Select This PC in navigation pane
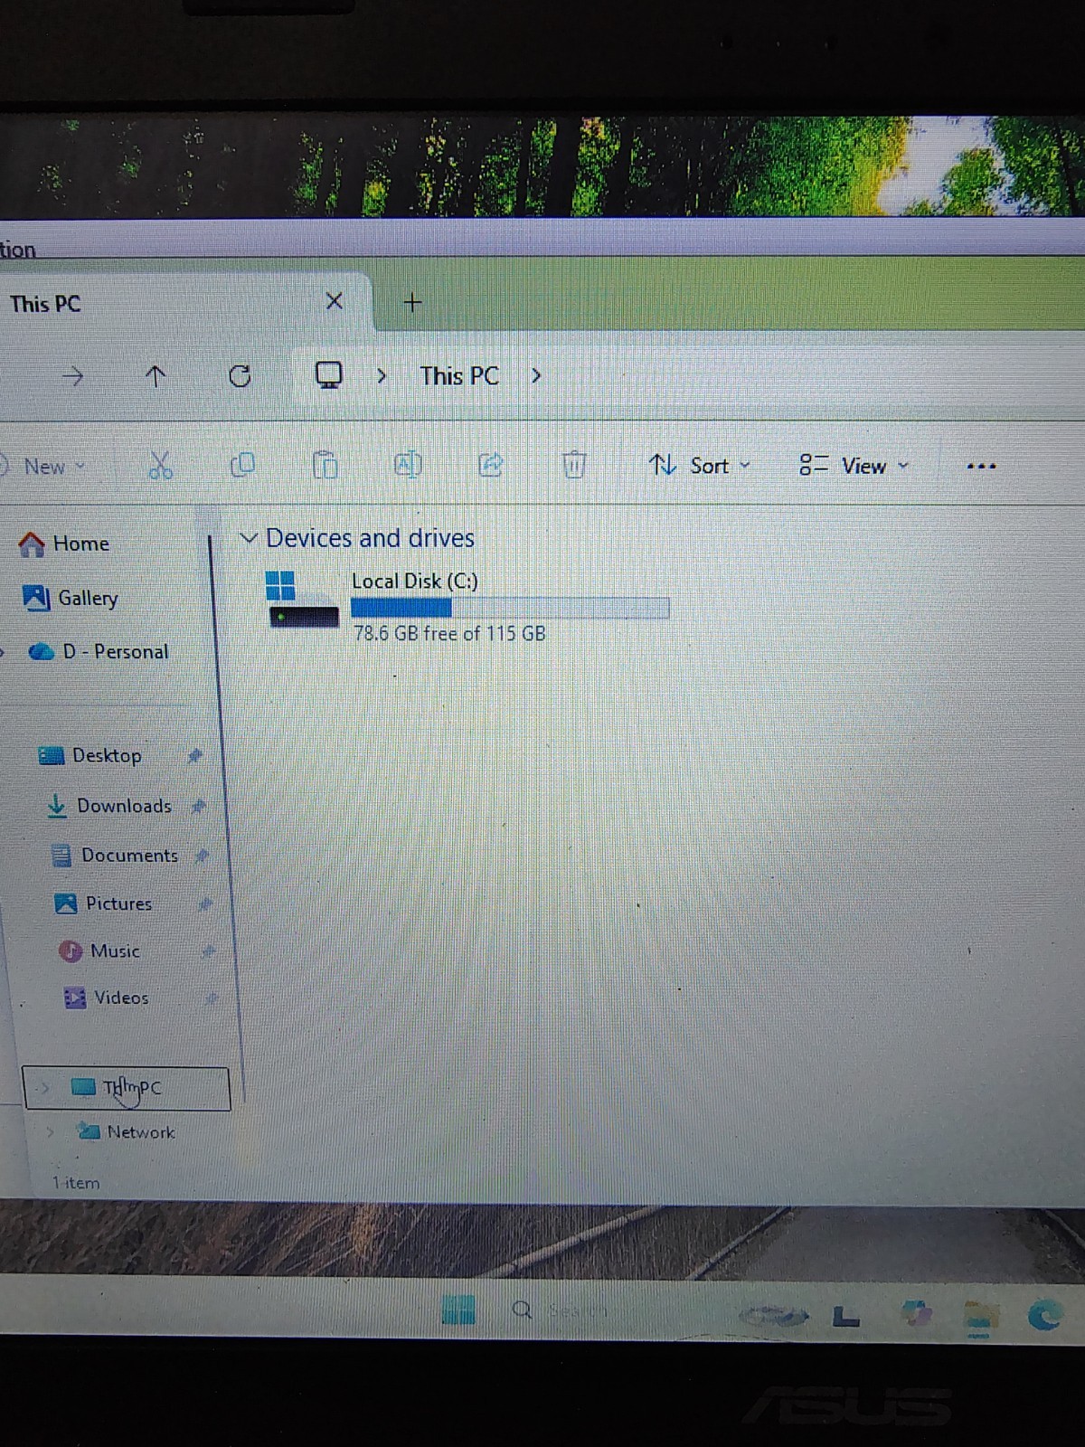 point(127,1088)
